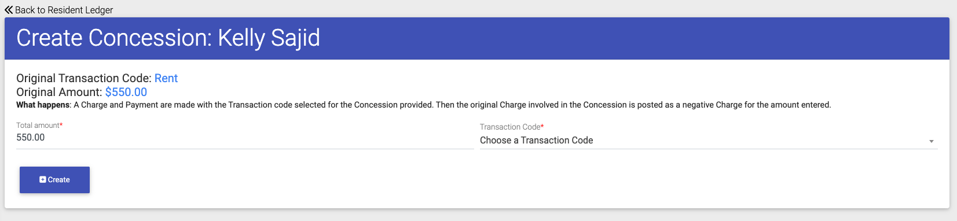Submit the concession with Create button
957x221 pixels.
pyautogui.click(x=54, y=180)
